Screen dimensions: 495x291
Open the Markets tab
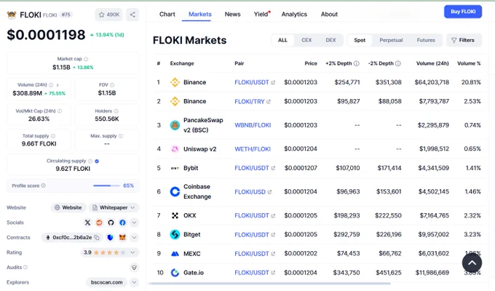pos(200,15)
